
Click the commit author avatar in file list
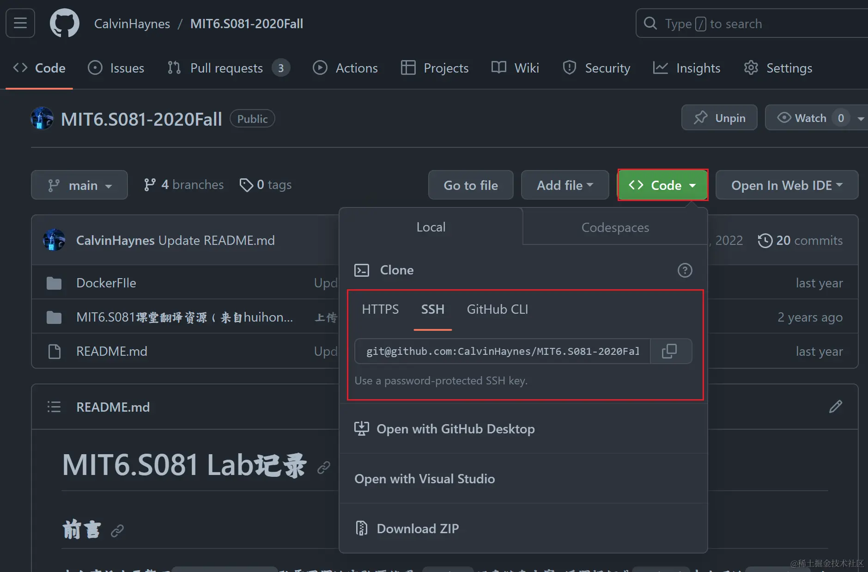(54, 240)
